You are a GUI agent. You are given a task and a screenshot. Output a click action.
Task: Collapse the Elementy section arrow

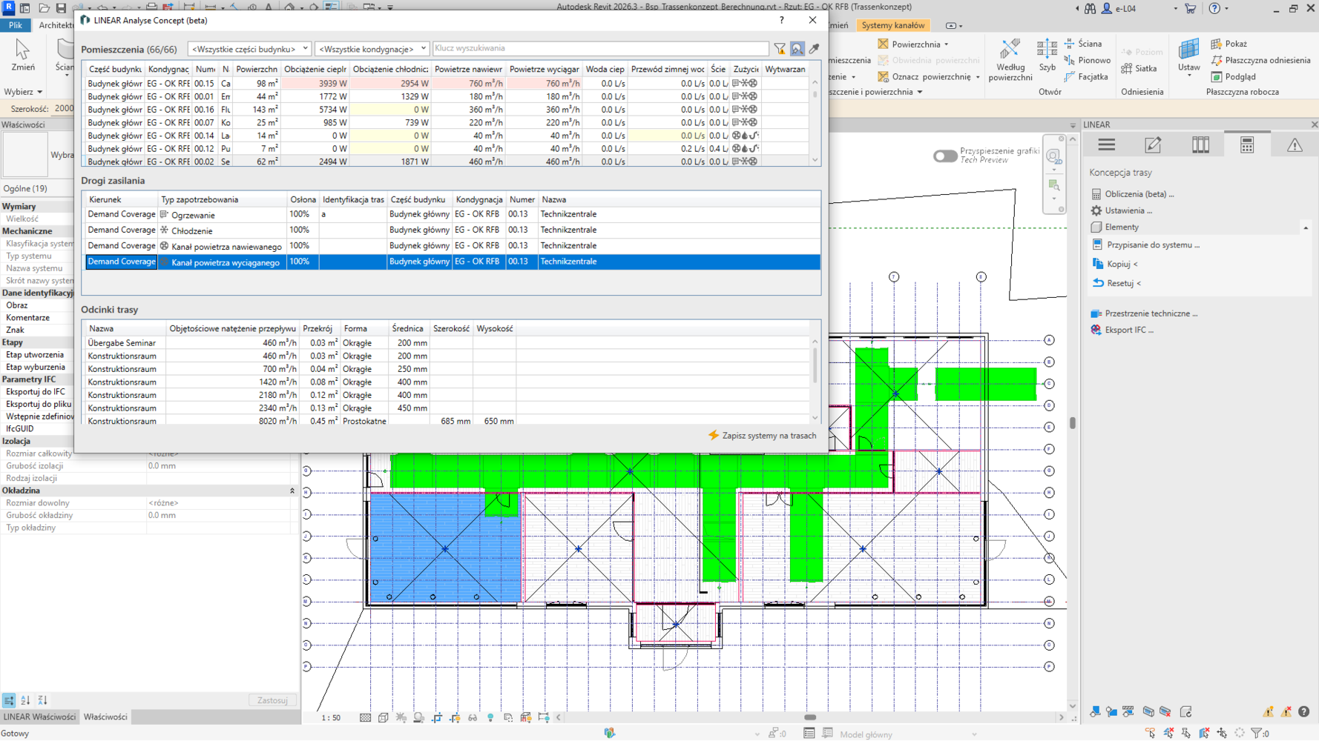click(x=1306, y=227)
